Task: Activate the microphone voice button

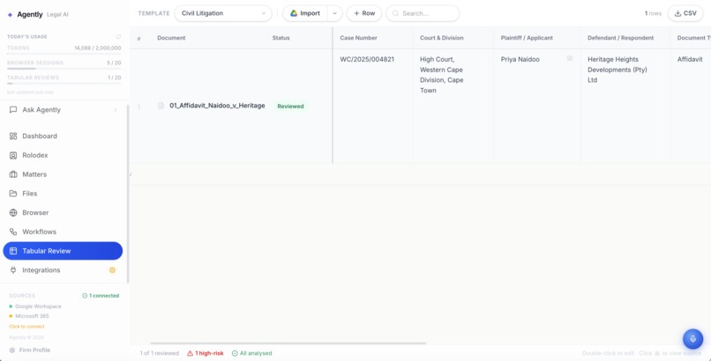Action: coord(692,339)
